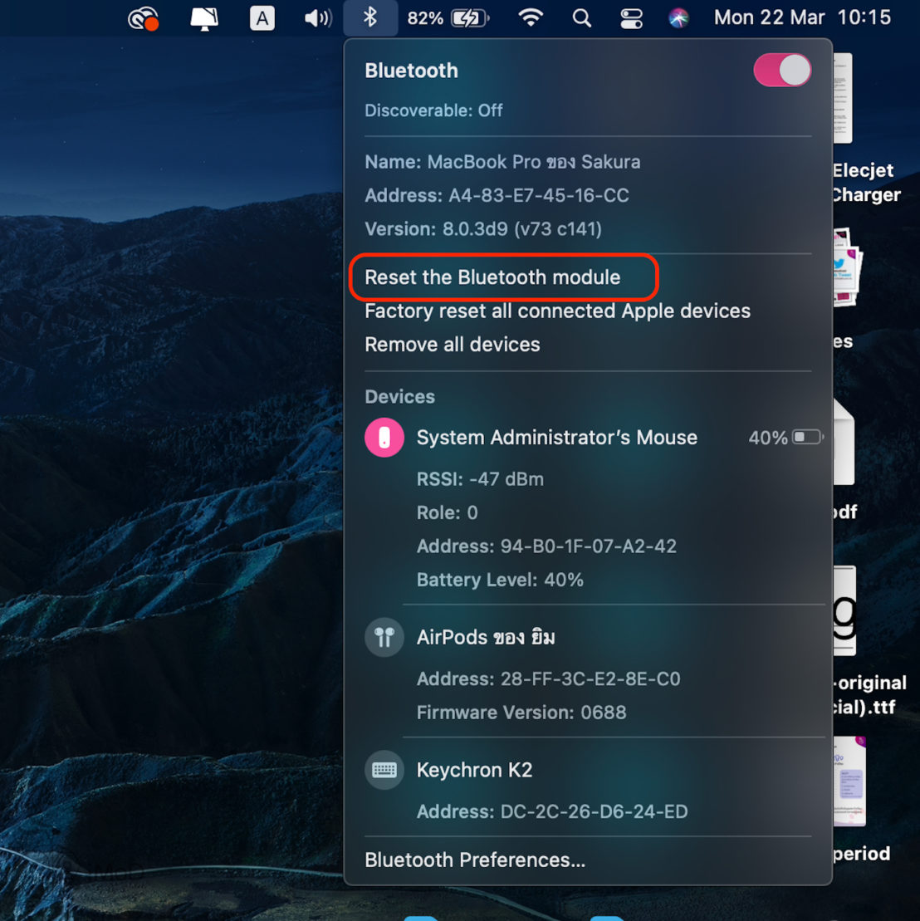Open Control Center from the menu bar
Image resolution: width=920 pixels, height=921 pixels.
631,17
